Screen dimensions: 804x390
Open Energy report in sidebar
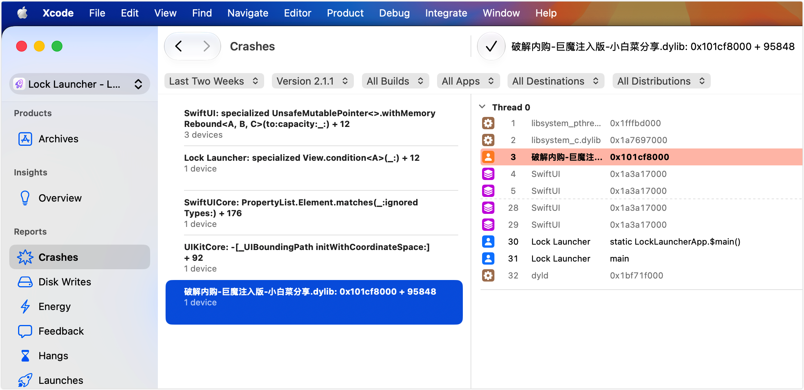(x=80, y=307)
